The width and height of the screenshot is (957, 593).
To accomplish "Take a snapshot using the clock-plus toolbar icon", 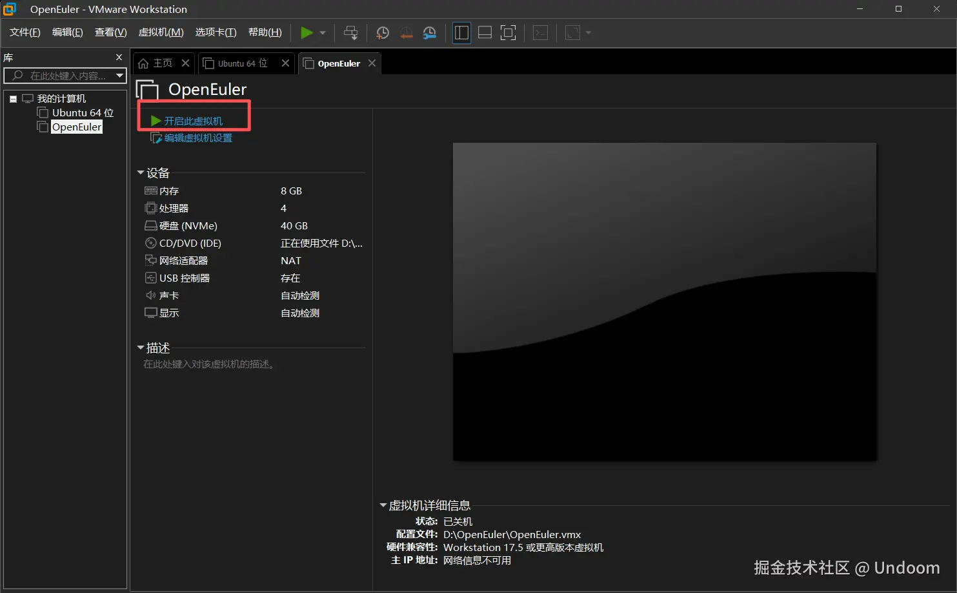I will coord(383,32).
